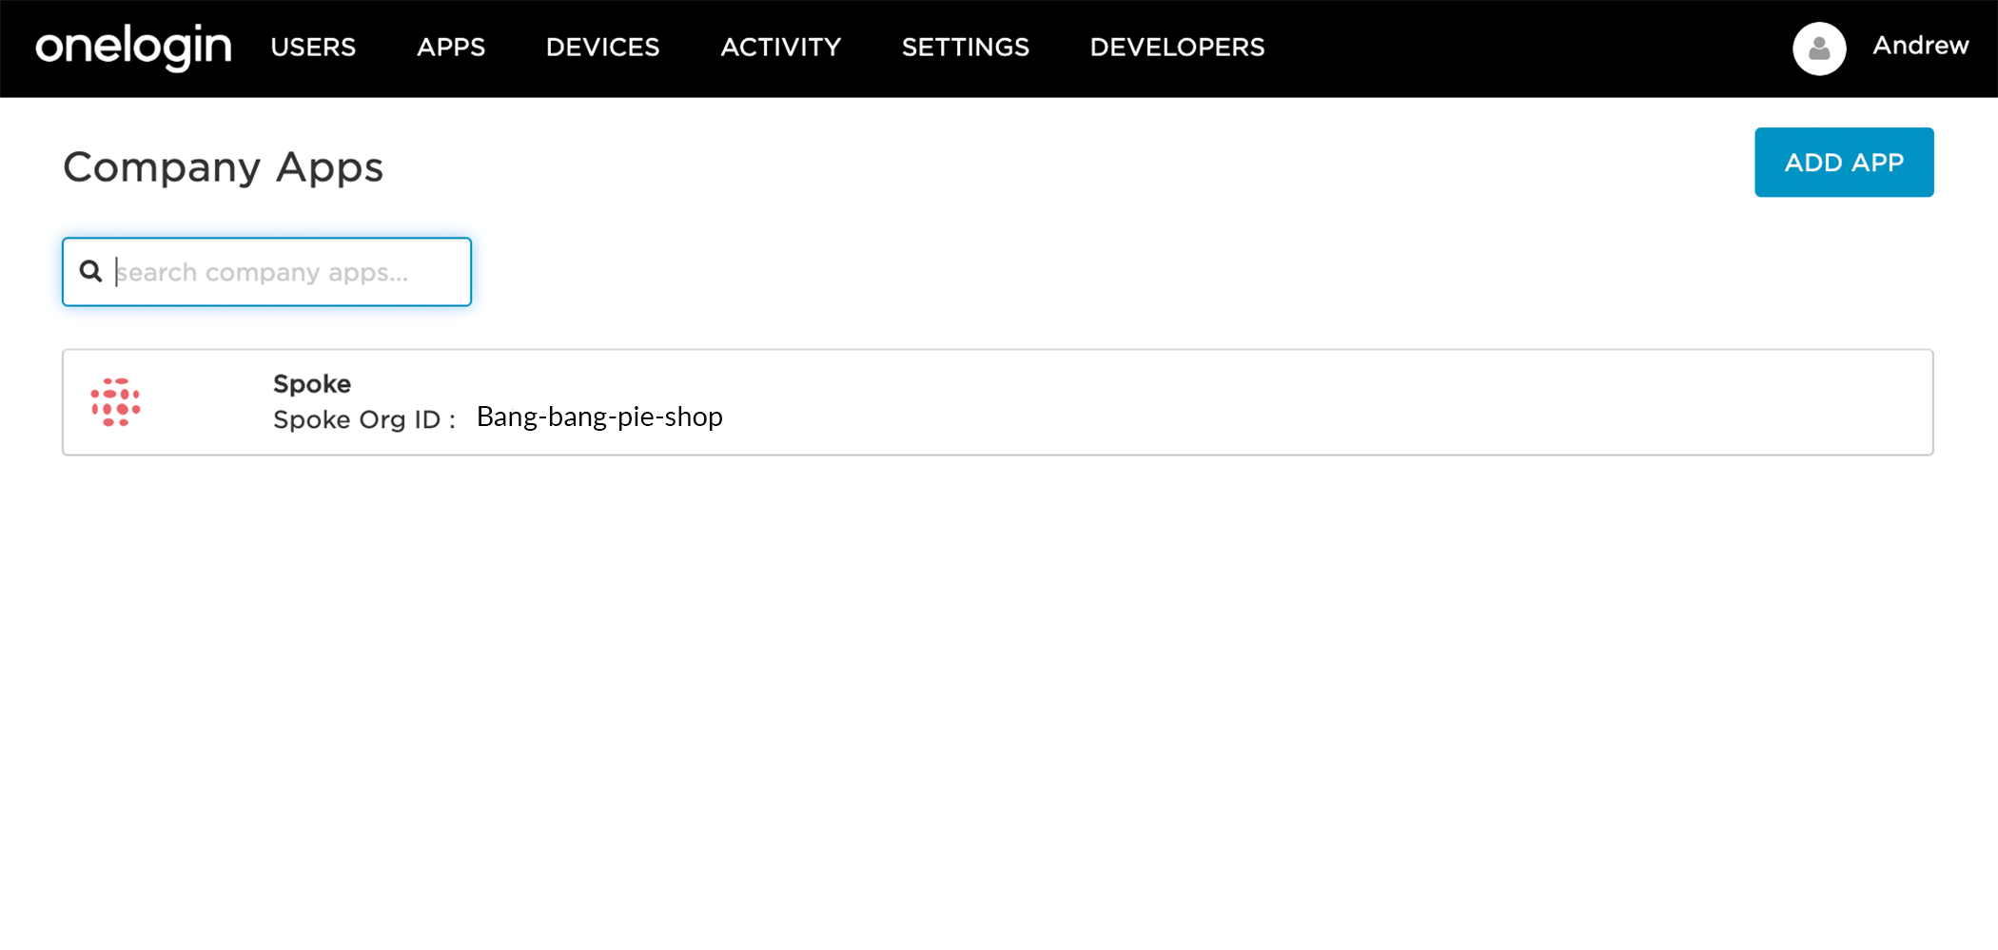
Task: Focus the search company apps field
Action: 266,272
